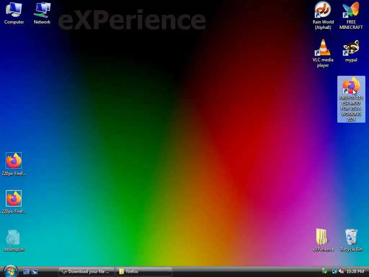369x277 pixels.
Task: Open the Network desktop icon
Action: [x=42, y=13]
